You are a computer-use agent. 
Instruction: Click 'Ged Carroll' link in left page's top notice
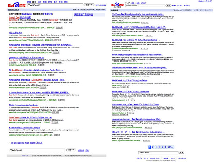click(x=27, y=14)
